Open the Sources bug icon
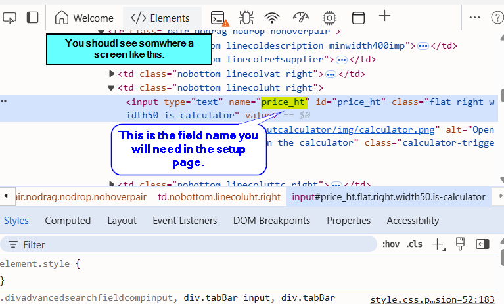The width and height of the screenshot is (504, 304). [246, 18]
